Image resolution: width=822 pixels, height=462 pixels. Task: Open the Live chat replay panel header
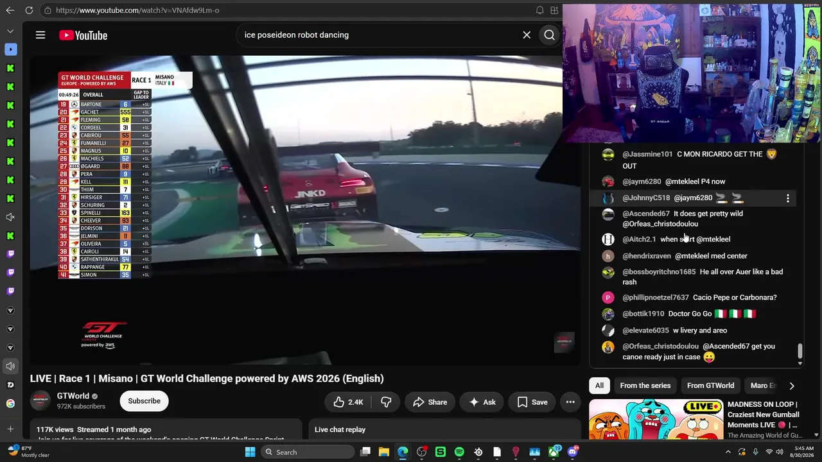444,429
